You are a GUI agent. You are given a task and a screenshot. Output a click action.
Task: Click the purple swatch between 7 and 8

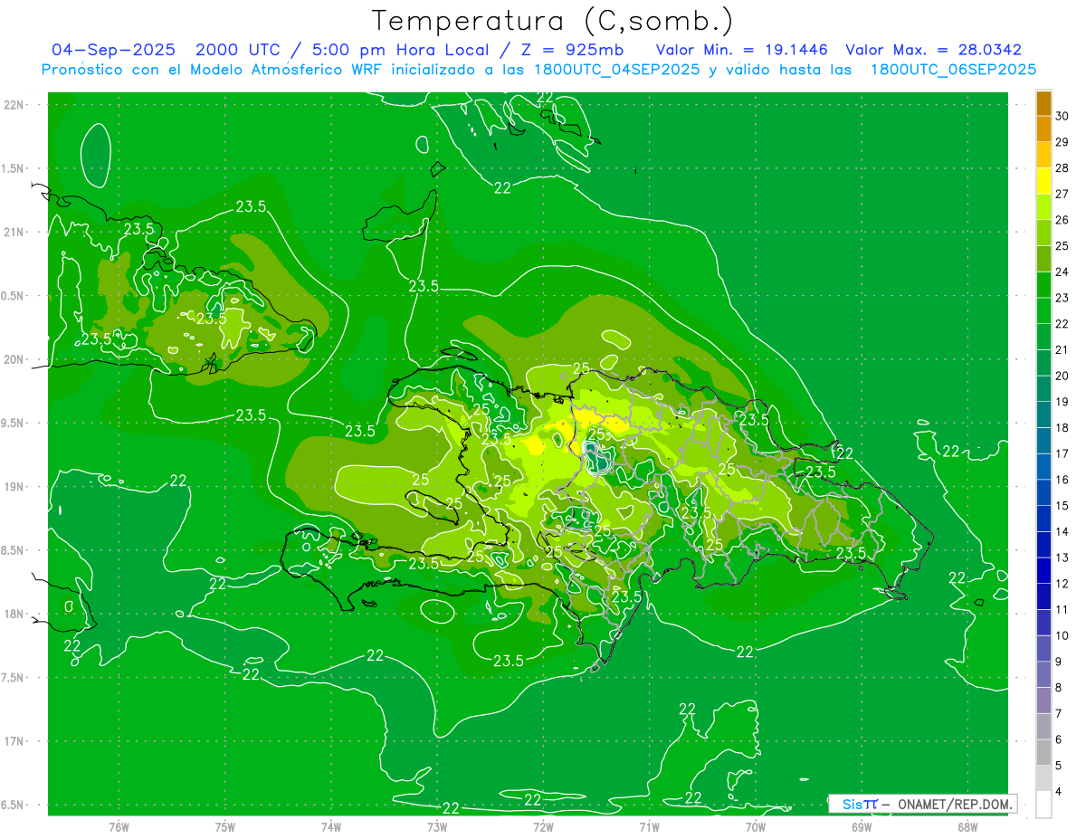pos(1043,701)
